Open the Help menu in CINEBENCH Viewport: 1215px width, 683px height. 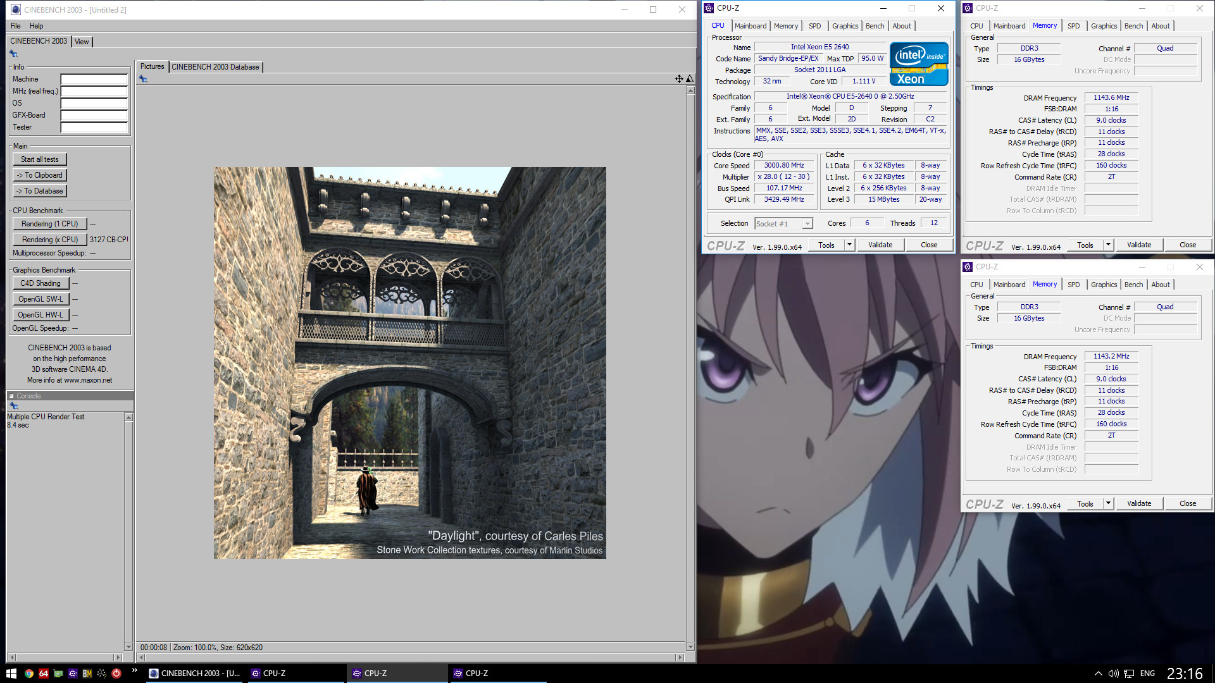pyautogui.click(x=37, y=26)
